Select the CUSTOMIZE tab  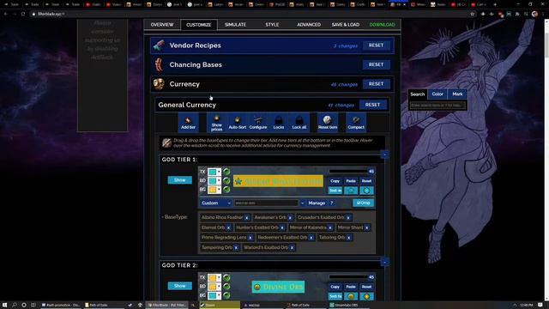coord(198,25)
